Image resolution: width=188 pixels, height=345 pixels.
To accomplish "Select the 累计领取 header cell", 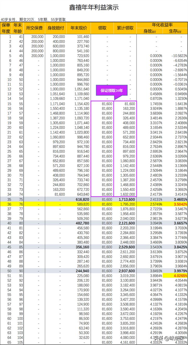I will pyautogui.click(x=125, y=28).
